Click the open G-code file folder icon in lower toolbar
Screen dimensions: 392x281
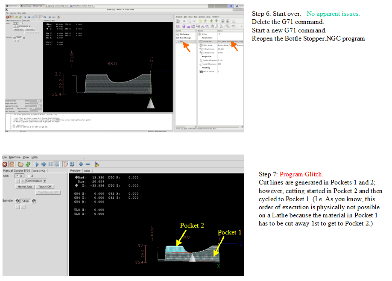click(20, 164)
